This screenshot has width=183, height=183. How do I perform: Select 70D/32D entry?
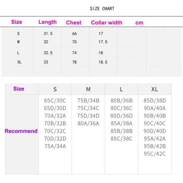click(55, 138)
